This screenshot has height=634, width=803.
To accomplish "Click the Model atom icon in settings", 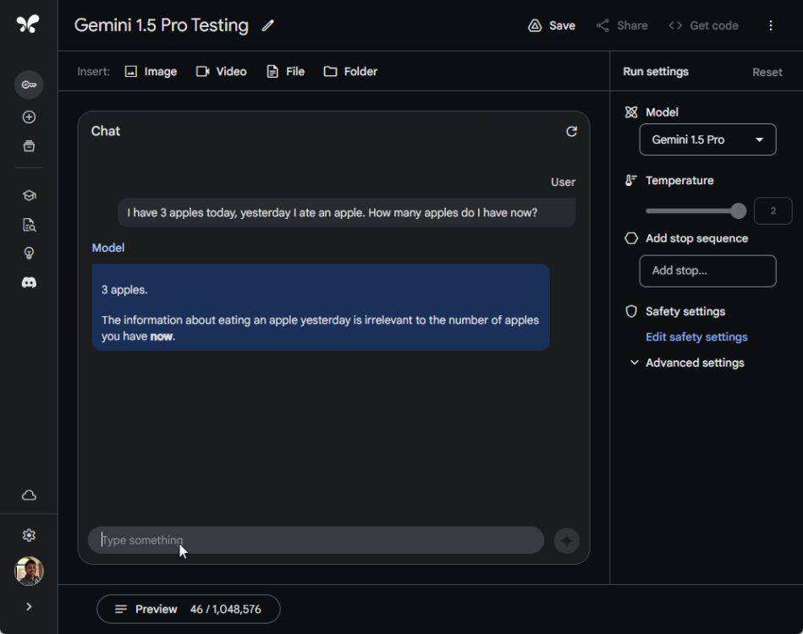I will click(x=631, y=112).
